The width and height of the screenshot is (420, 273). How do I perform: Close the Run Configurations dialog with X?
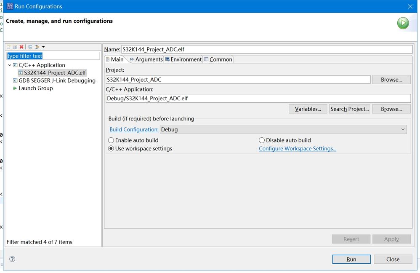[410, 6]
